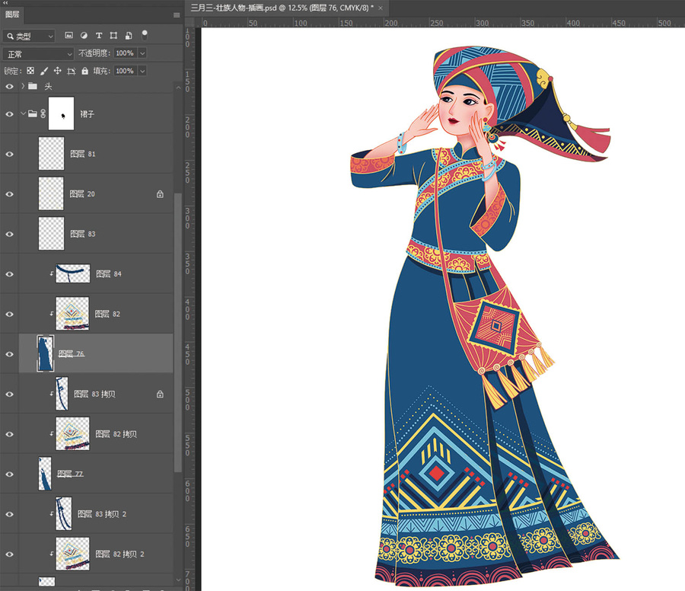Click the lock image pixels brush icon
This screenshot has height=591, width=685.
[x=43, y=71]
